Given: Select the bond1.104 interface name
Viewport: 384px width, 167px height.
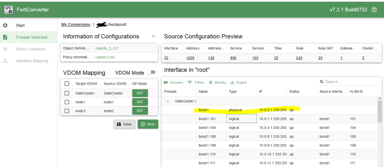Looking at the screenshot, I should coord(207,128).
